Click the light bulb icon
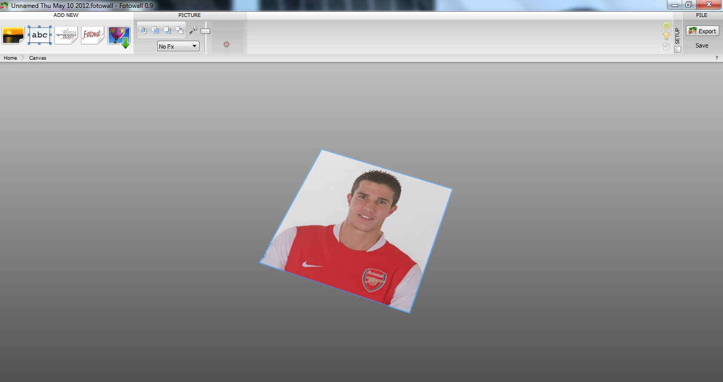This screenshot has height=382, width=723. [666, 36]
